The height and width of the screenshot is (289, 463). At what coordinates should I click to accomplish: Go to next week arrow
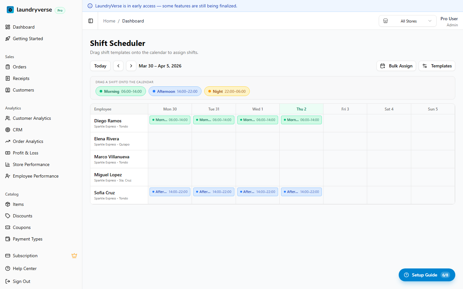point(131,66)
